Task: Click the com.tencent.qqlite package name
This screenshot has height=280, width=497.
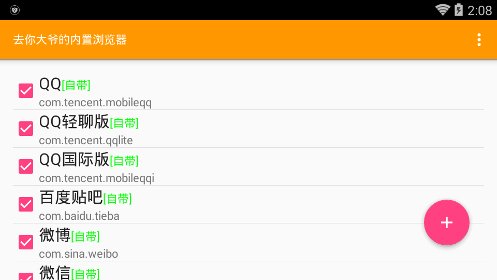Action: pos(86,141)
